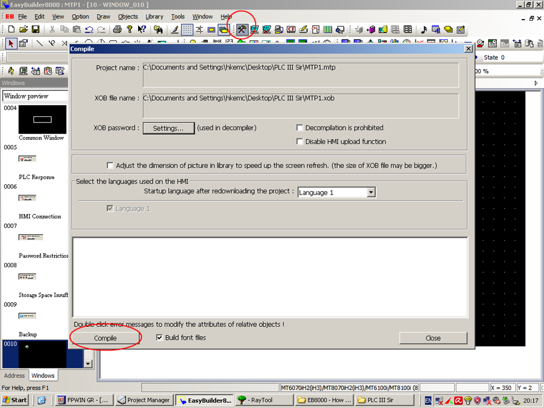This screenshot has height=408, width=544.
Task: Select the arrow pointer tool
Action: point(10,43)
